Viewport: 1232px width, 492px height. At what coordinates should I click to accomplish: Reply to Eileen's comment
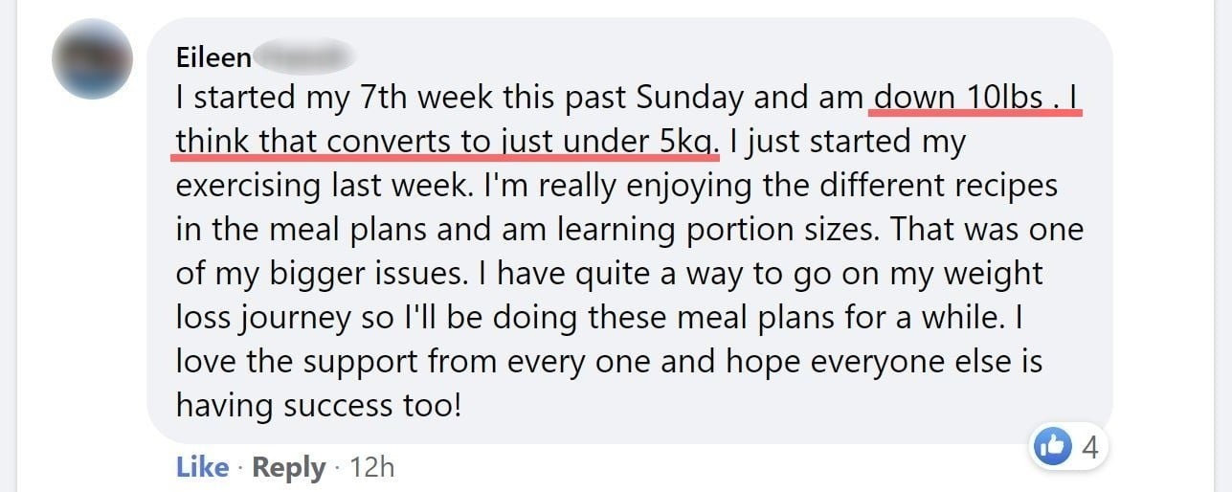(288, 467)
